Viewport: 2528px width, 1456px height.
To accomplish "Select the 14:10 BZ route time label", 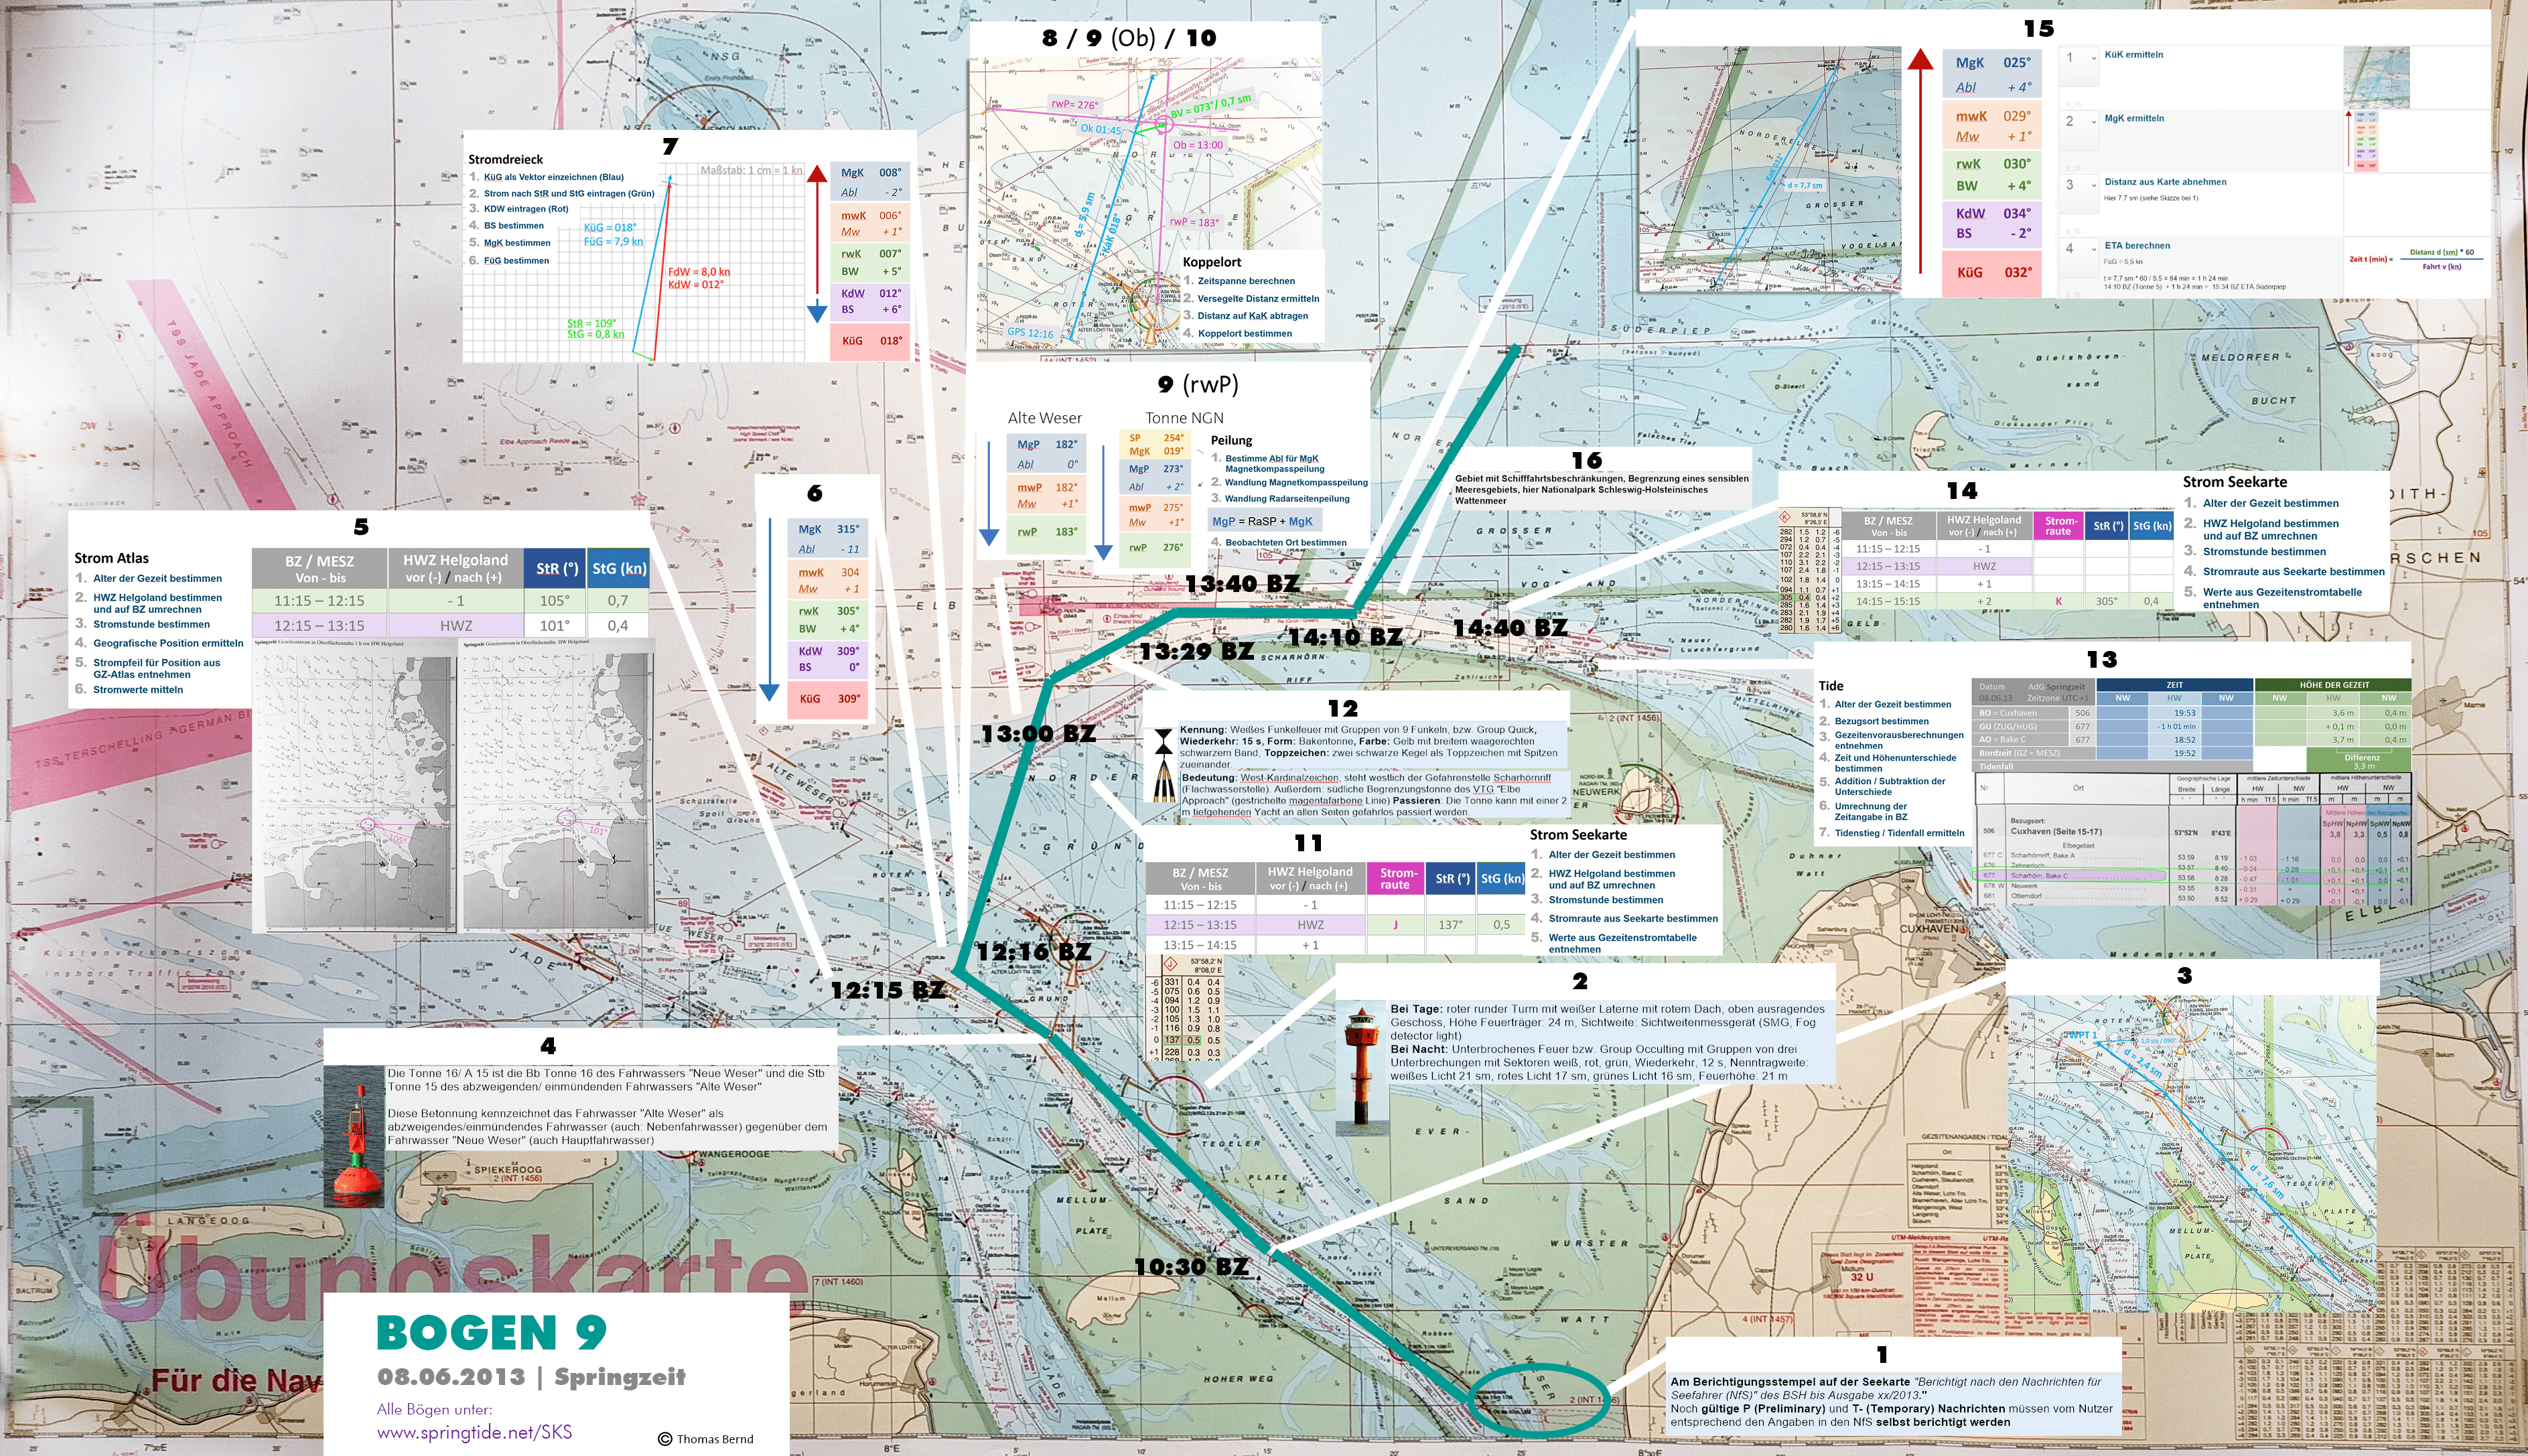I will point(1344,636).
